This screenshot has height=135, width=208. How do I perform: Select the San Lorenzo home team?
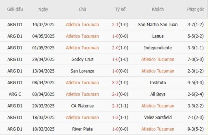[82, 71]
